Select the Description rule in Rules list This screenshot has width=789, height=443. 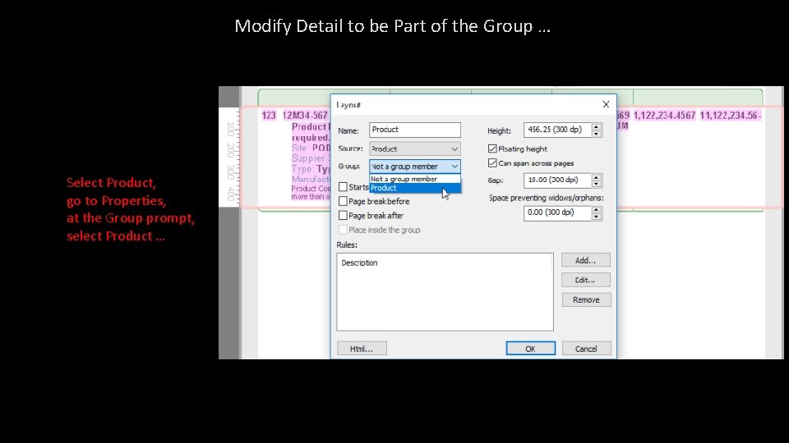pyautogui.click(x=359, y=263)
